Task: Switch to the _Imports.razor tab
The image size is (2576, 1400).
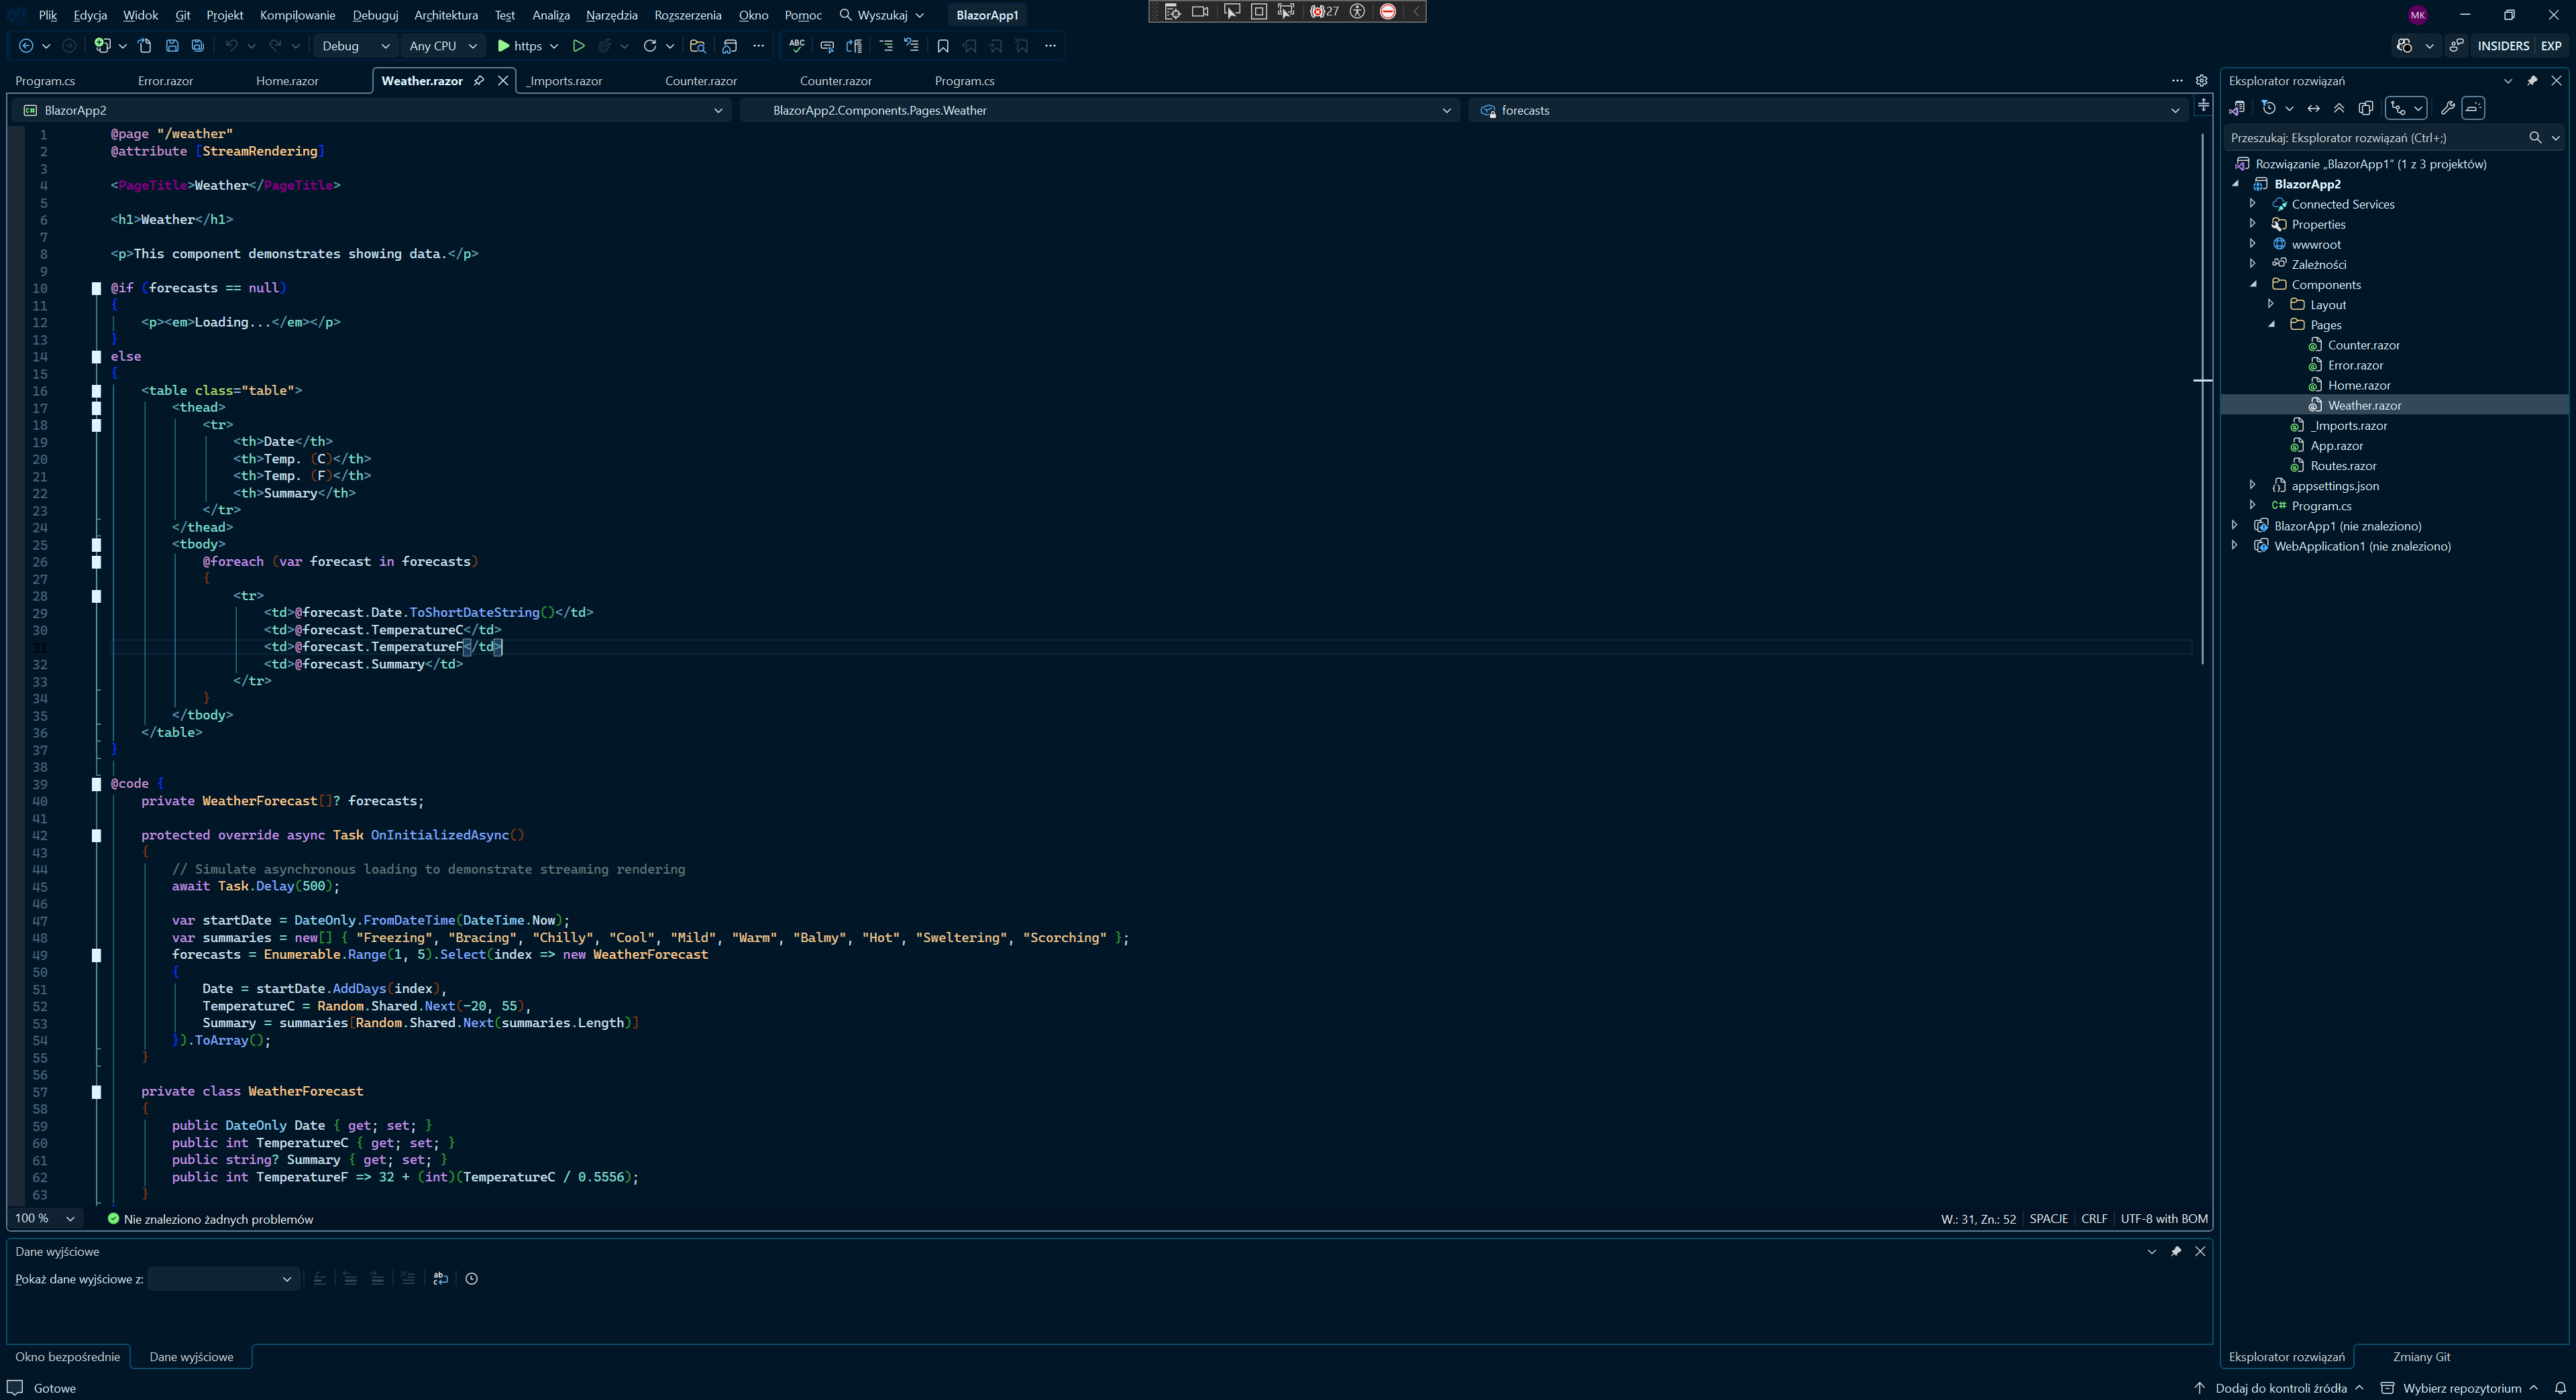Action: pyautogui.click(x=566, y=81)
